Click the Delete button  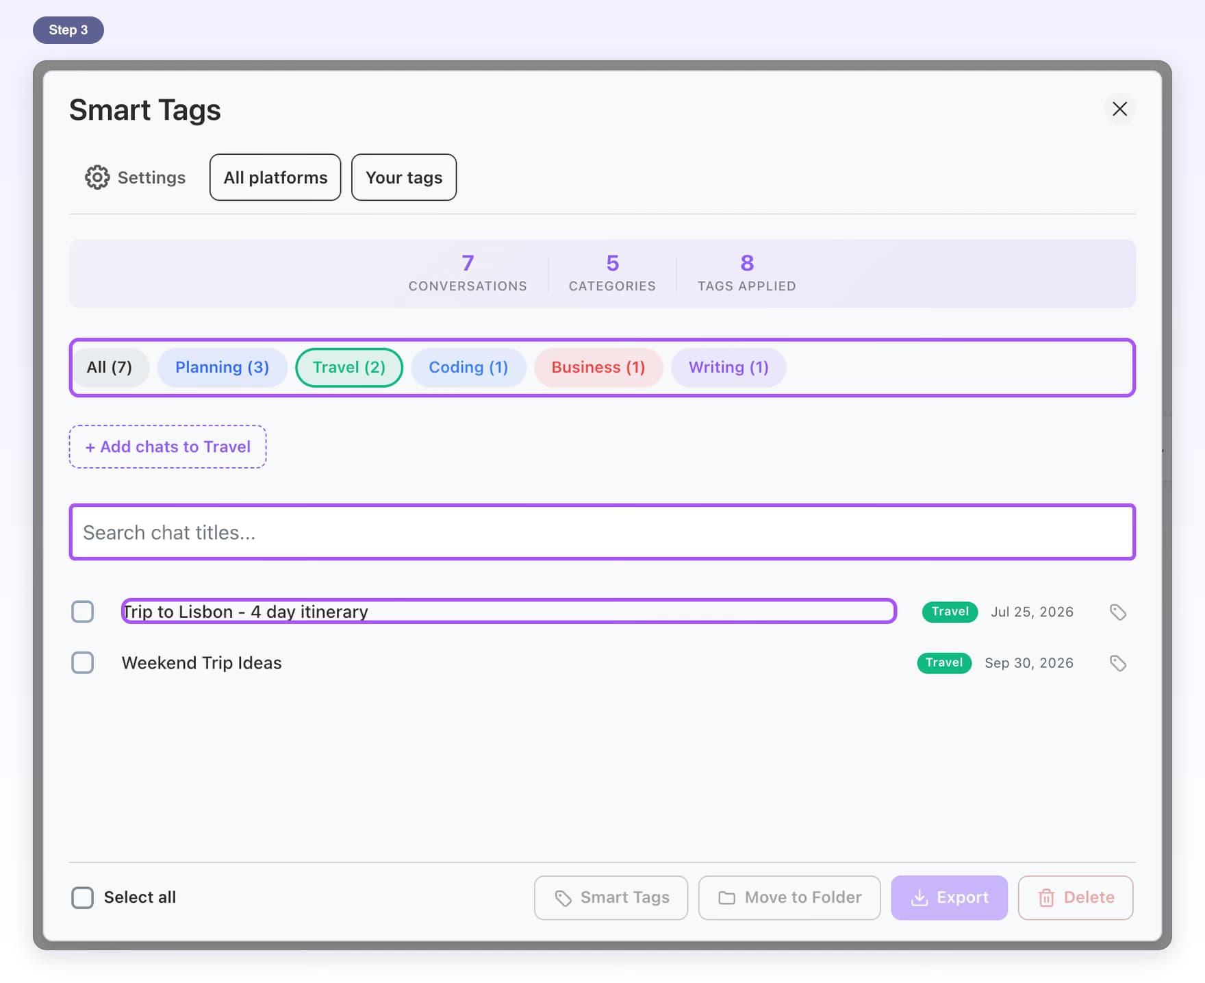(1076, 897)
